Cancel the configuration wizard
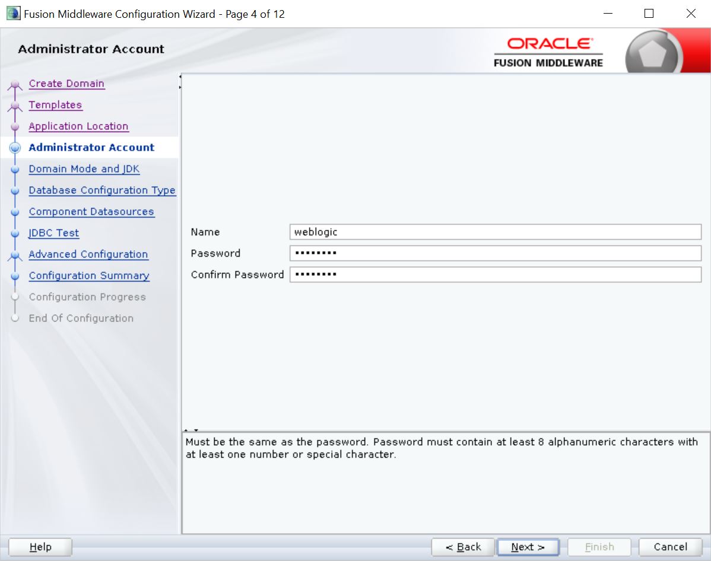This screenshot has width=711, height=561. tap(670, 547)
